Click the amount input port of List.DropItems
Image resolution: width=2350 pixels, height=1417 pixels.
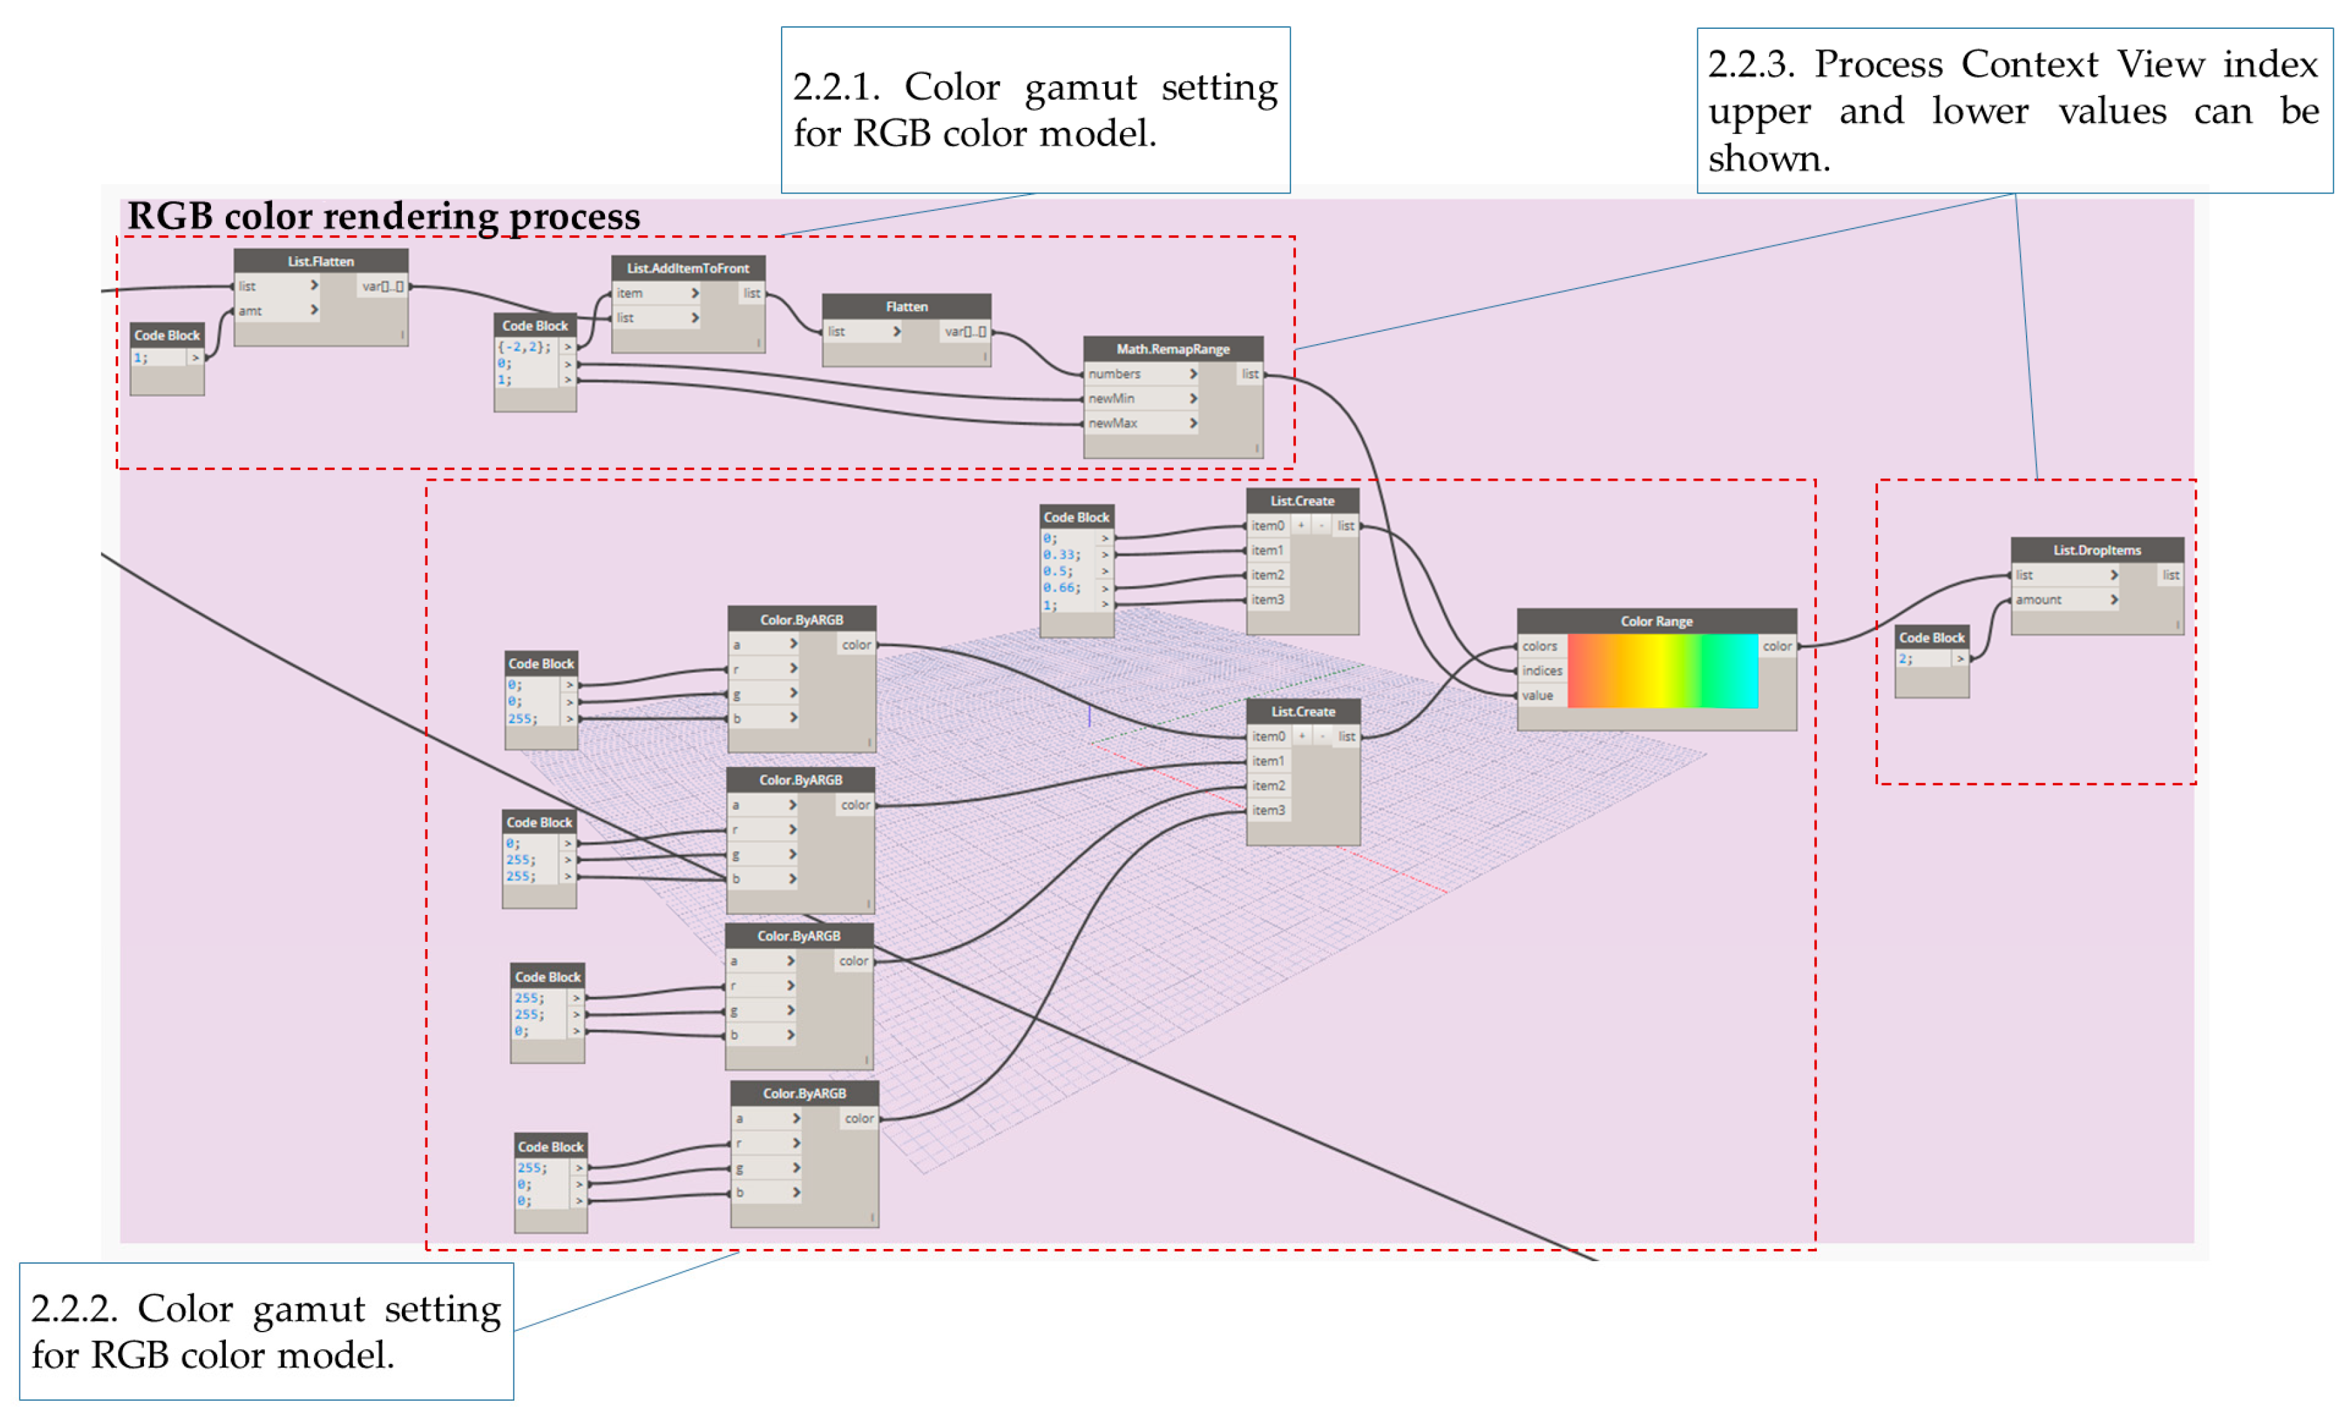tap(2066, 600)
